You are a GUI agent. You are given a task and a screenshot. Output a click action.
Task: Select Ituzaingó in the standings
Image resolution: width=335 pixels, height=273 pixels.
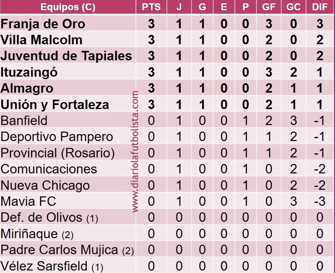pos(29,72)
